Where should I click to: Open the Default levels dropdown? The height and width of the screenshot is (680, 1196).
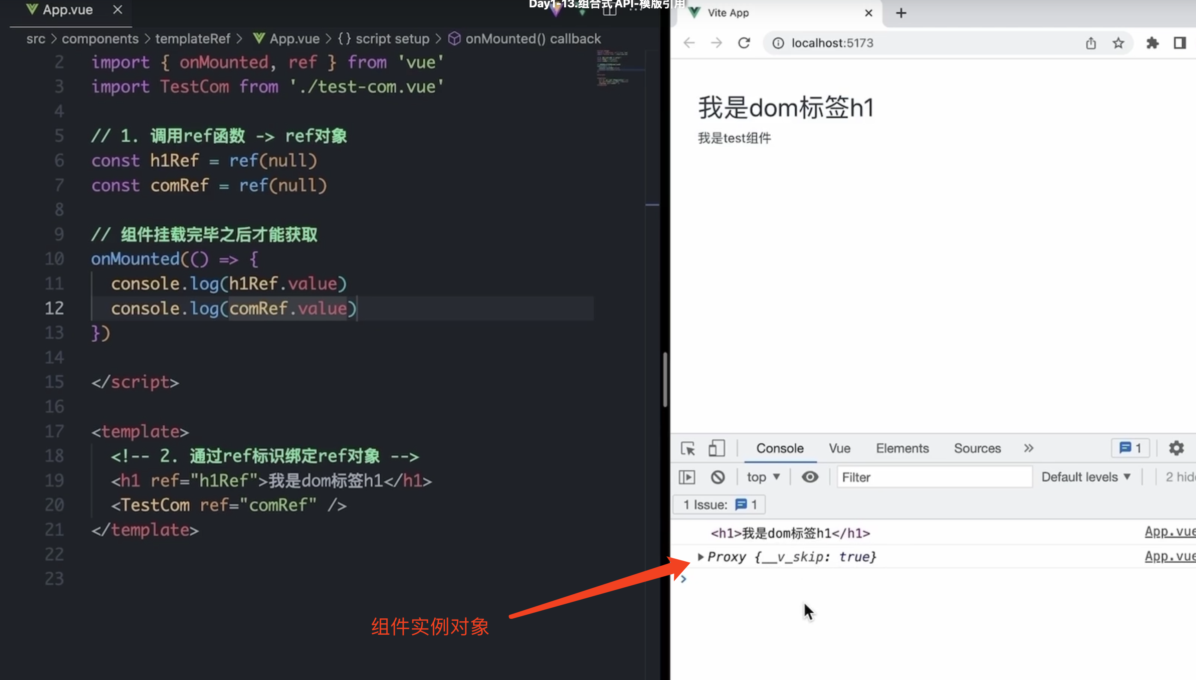click(1085, 477)
